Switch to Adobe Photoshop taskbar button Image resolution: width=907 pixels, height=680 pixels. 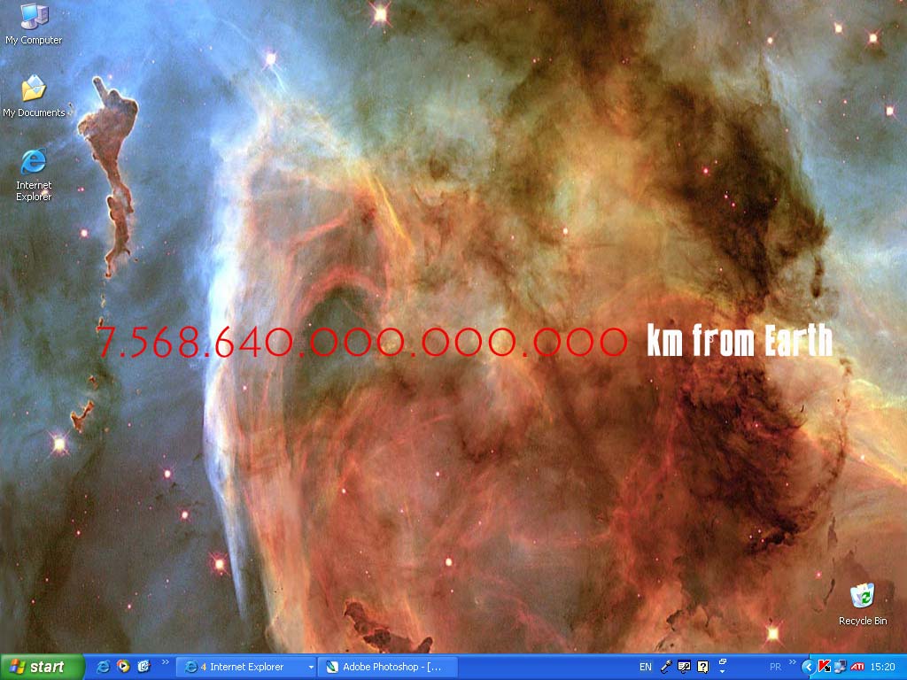[x=388, y=667]
